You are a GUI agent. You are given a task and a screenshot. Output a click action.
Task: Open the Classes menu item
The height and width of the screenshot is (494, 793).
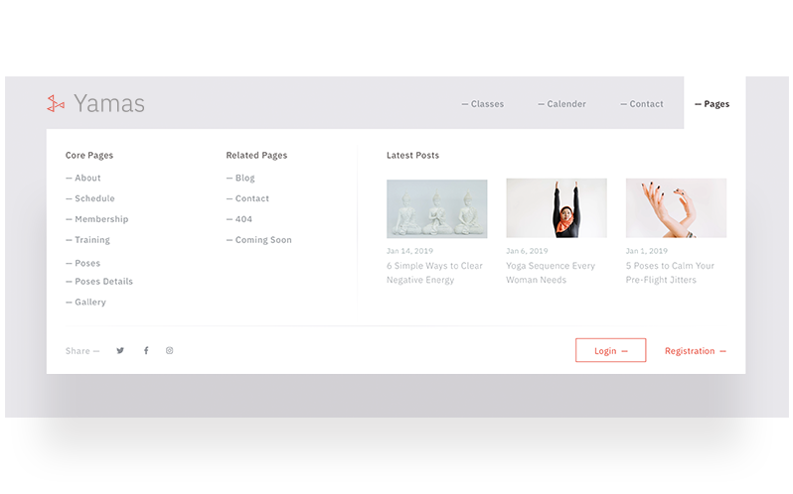(483, 104)
